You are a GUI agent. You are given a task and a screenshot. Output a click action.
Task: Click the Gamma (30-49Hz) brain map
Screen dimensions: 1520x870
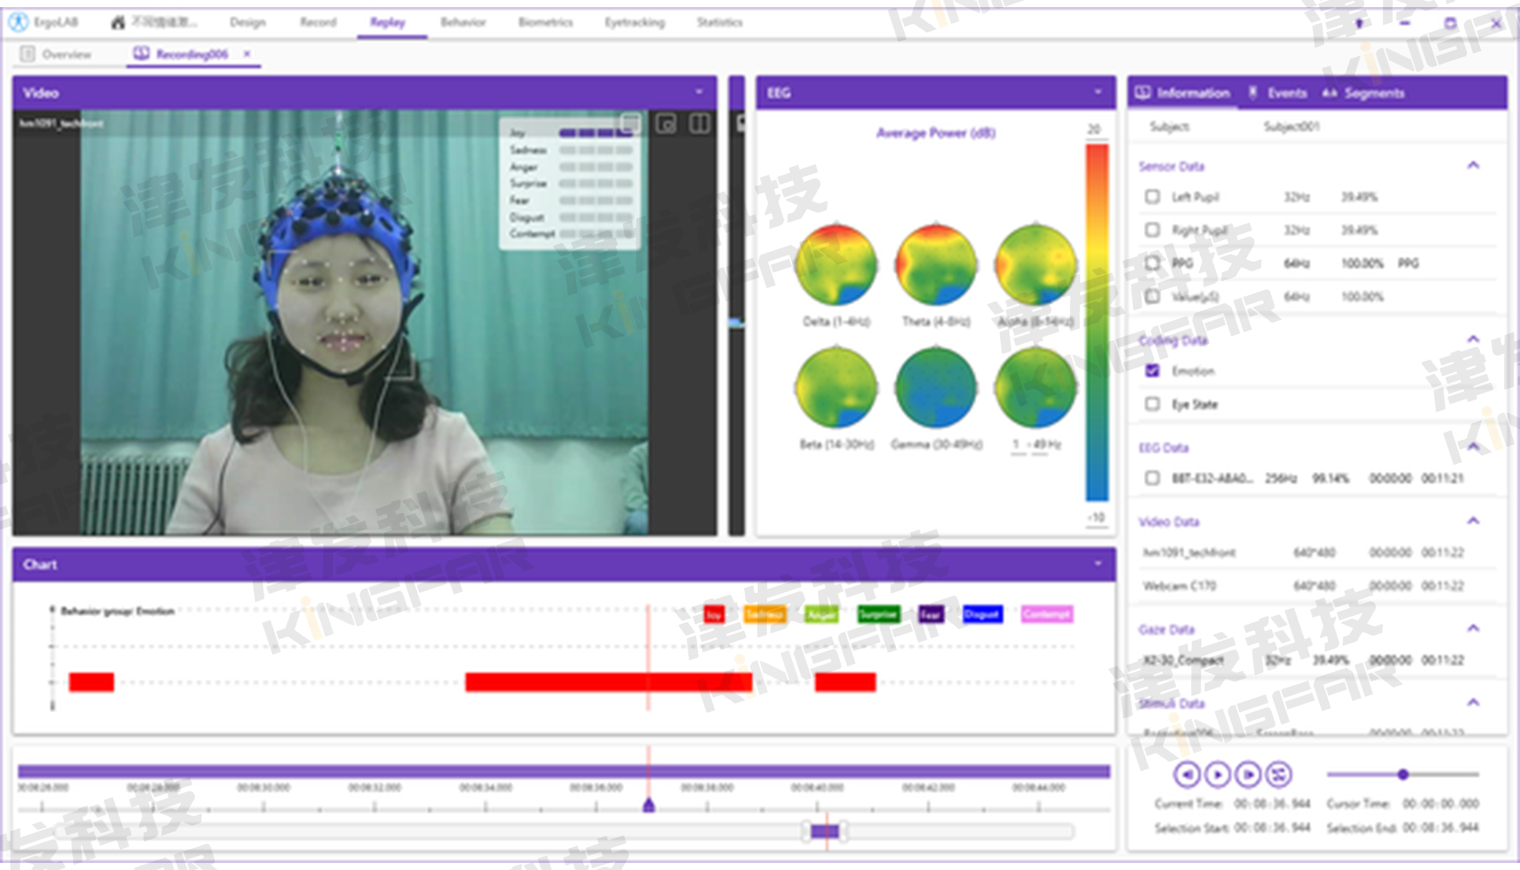[935, 387]
